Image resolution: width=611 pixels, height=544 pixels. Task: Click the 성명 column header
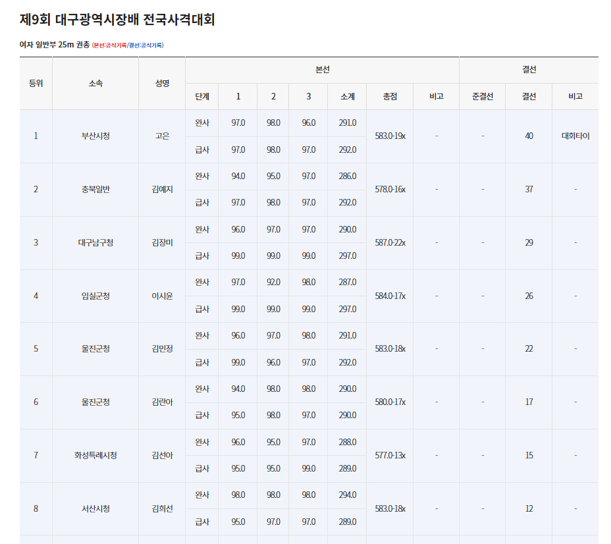tap(162, 84)
